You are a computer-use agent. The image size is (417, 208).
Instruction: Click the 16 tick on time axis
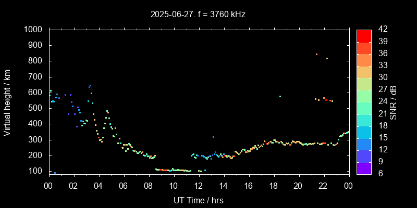coord(249,185)
